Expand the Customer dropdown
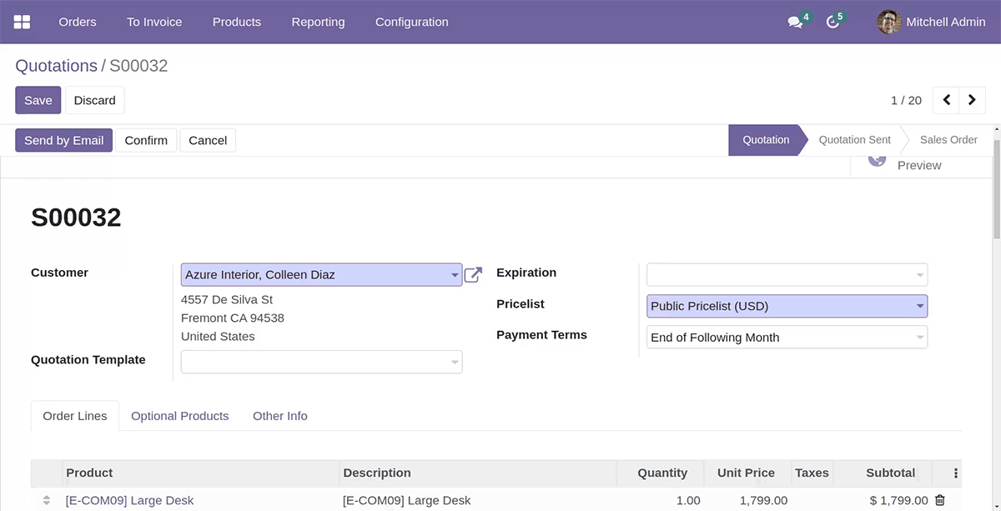 454,275
